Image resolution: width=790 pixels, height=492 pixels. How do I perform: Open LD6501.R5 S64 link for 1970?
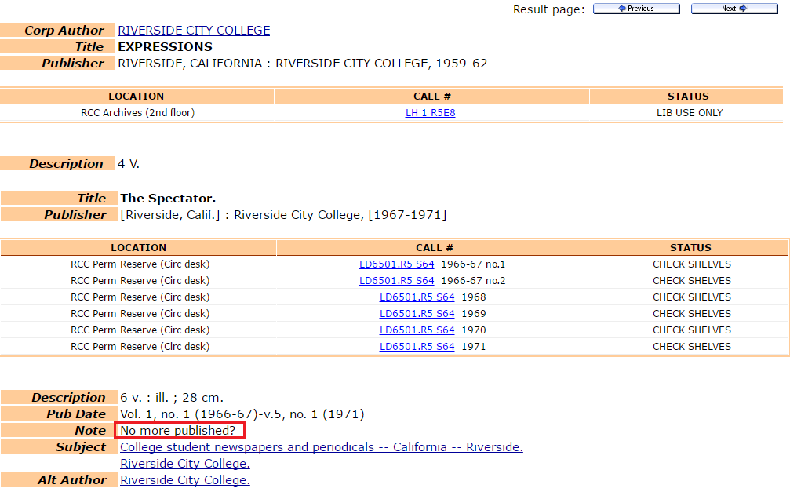417,330
